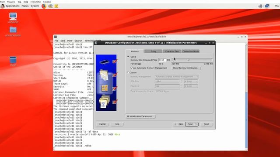Image resolution: width=280 pixels, height=157 pixels.
Task: Open the Устройства menu of the VM window
Action: coord(35,2)
